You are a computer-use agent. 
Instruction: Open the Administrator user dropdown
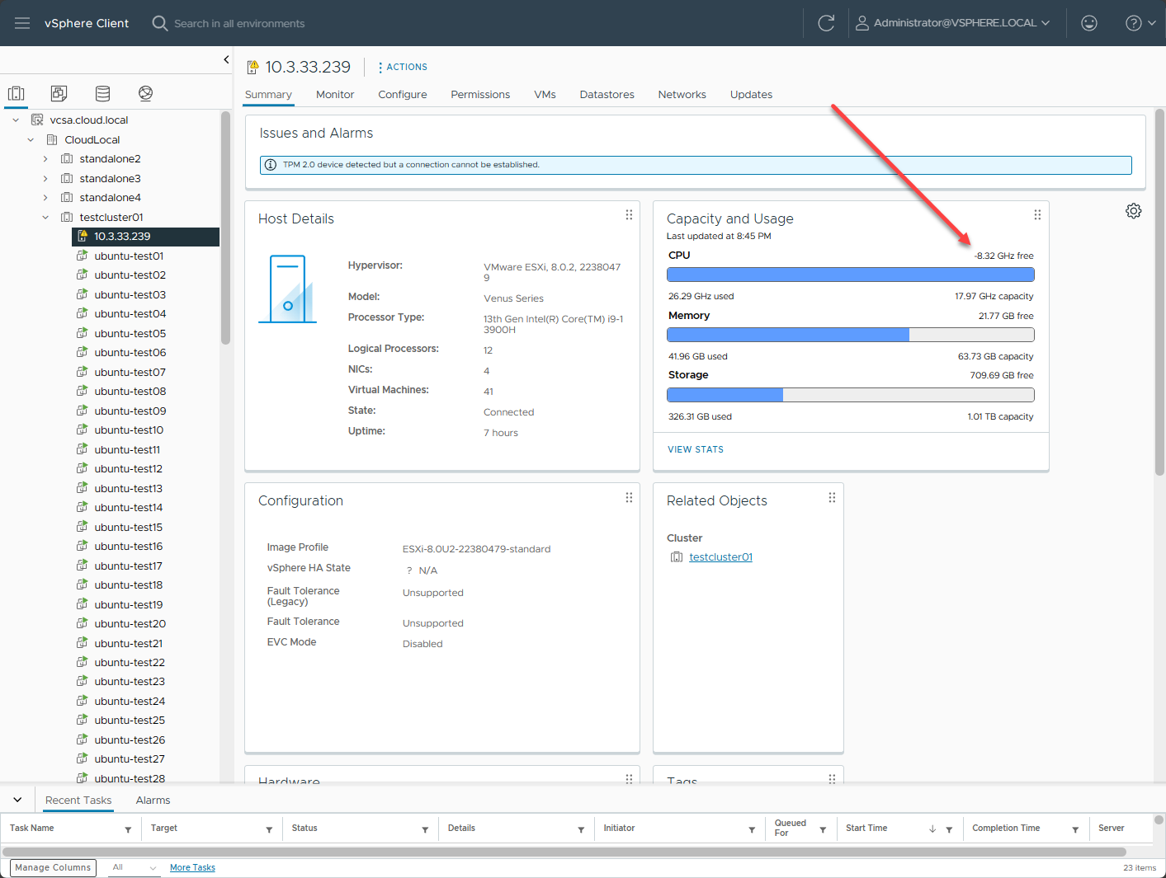pyautogui.click(x=953, y=23)
